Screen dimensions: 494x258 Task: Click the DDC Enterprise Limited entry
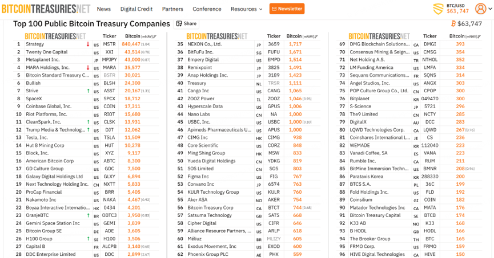click(51, 254)
